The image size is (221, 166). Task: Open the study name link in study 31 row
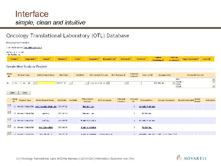click(46, 128)
